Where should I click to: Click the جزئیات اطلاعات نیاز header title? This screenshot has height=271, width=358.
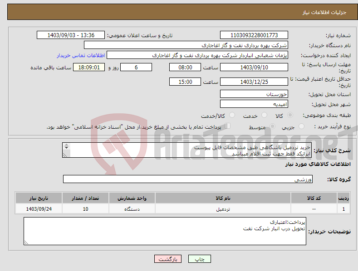point(324,12)
